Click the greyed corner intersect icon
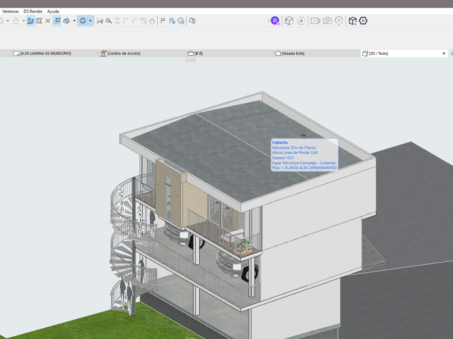 pyautogui.click(x=125, y=21)
